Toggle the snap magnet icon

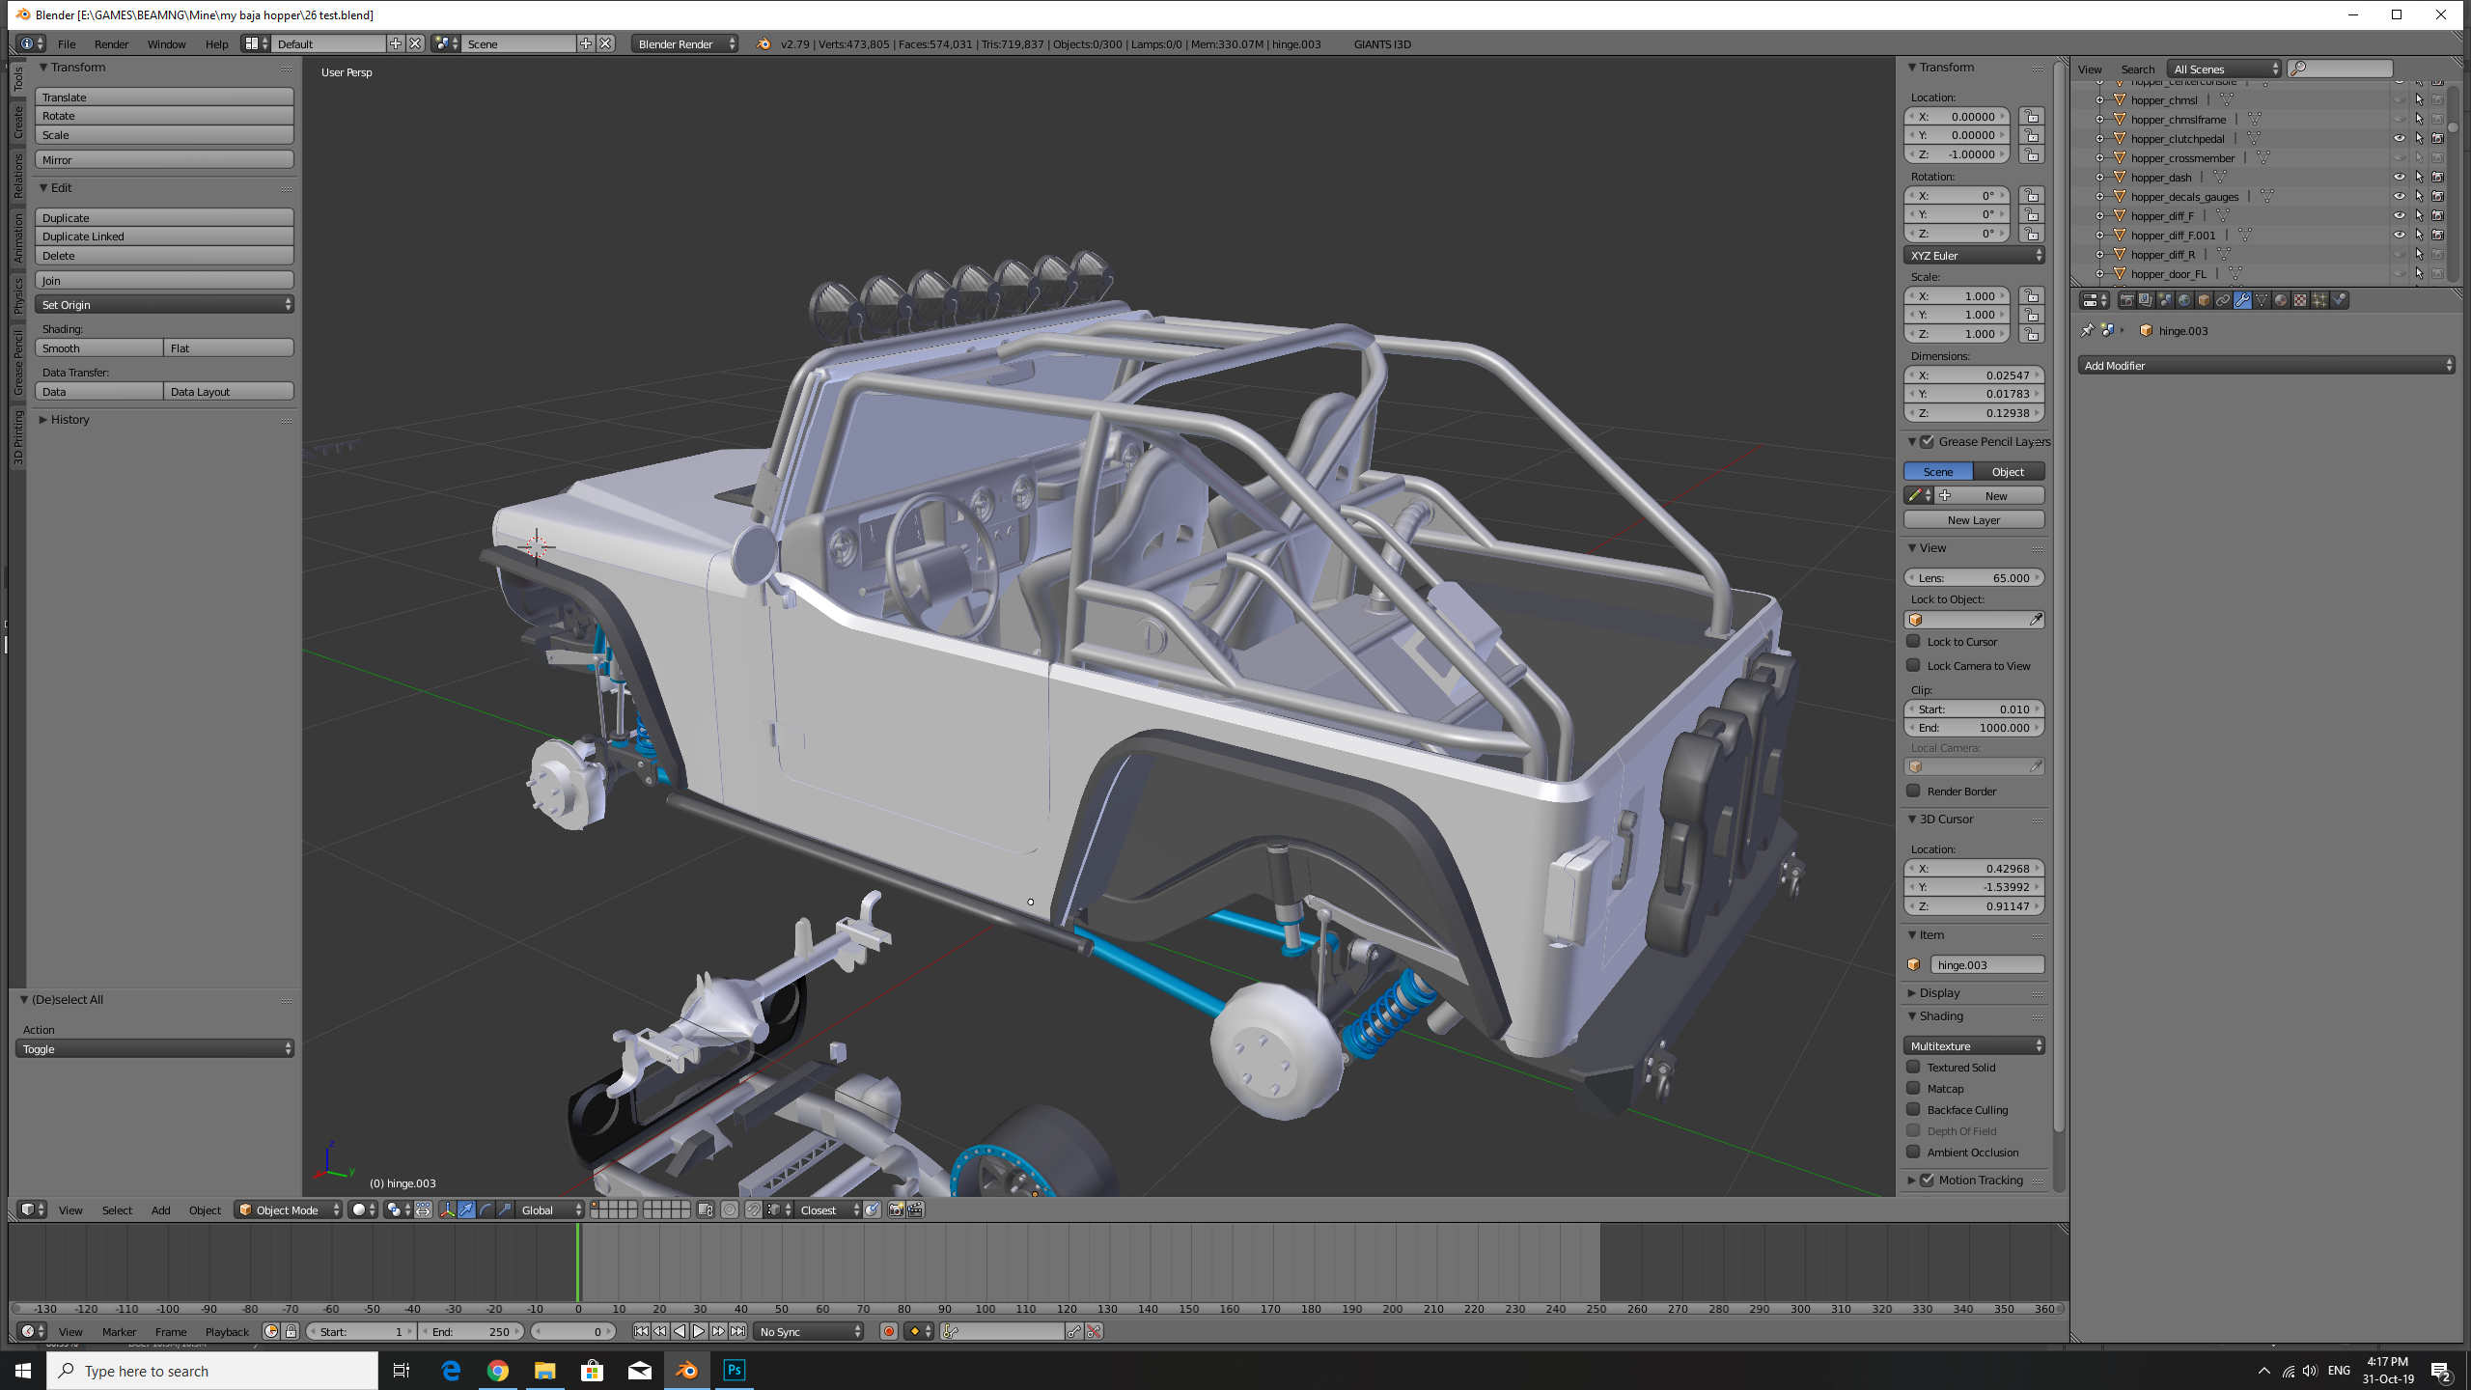[753, 1209]
